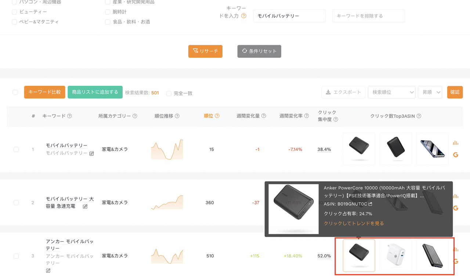Viewport: 470px width, 279px height.
Task: Click the Google search icon in row 1
Action: [x=456, y=155]
